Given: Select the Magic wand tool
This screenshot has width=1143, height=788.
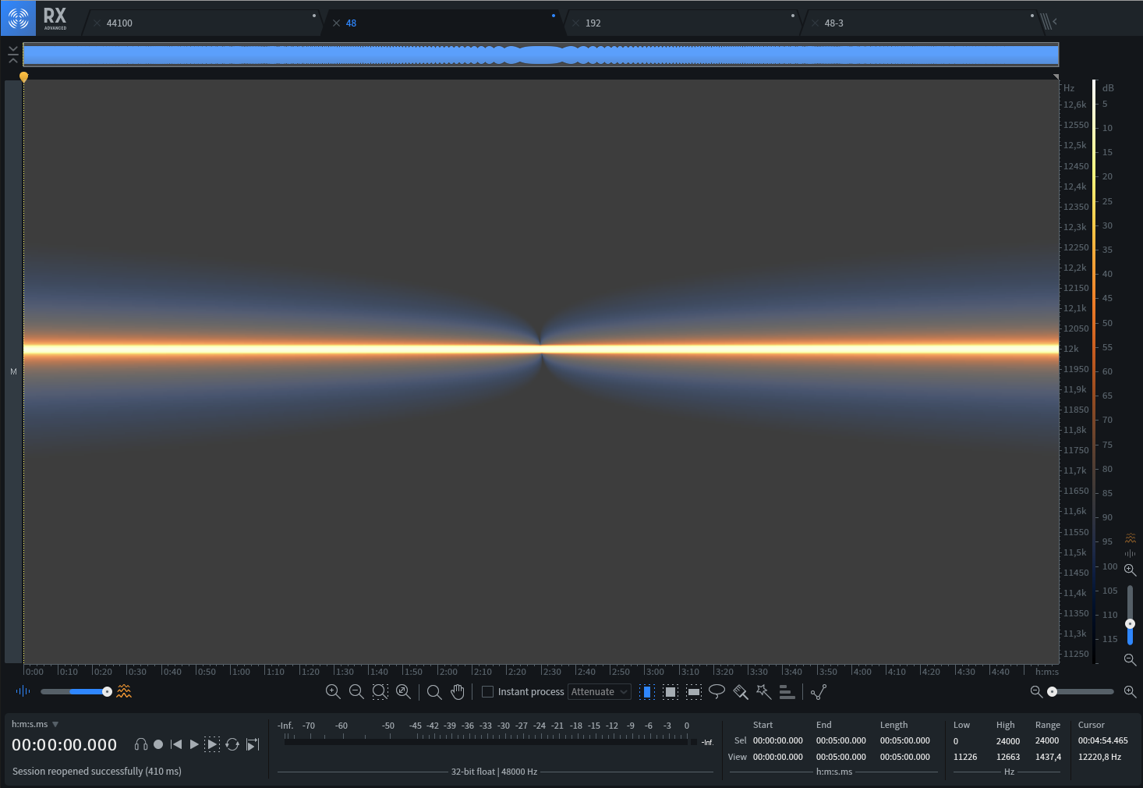Looking at the screenshot, I should tap(764, 691).
